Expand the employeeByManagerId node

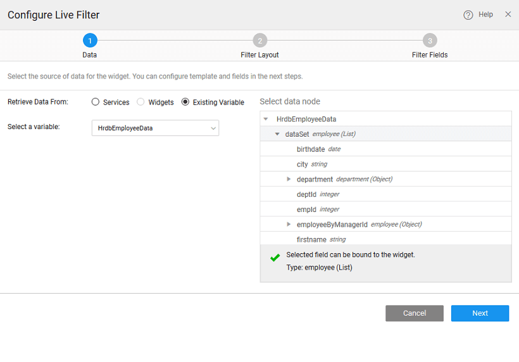(289, 224)
